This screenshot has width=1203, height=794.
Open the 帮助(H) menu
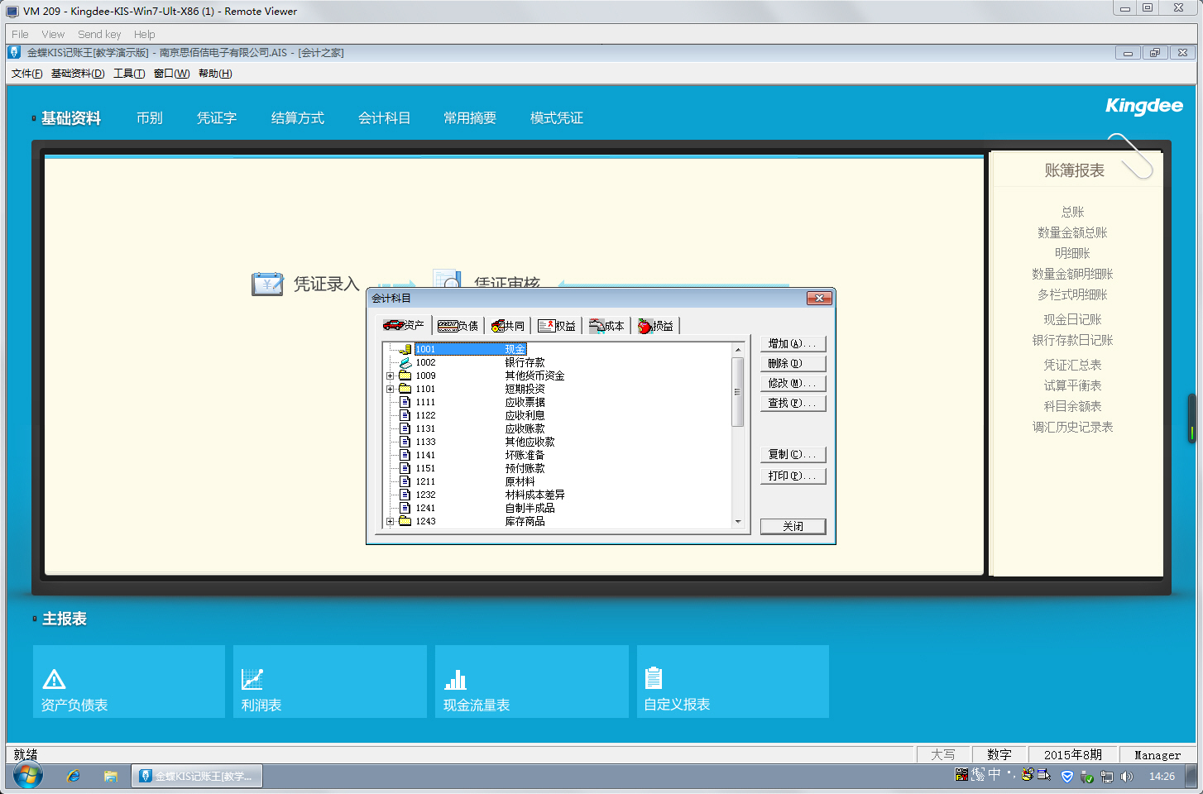point(215,74)
